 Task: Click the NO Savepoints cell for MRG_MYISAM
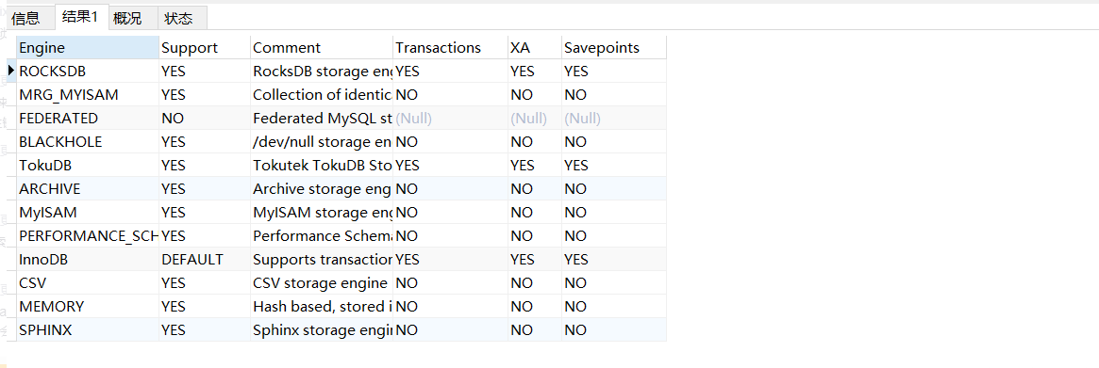click(614, 94)
